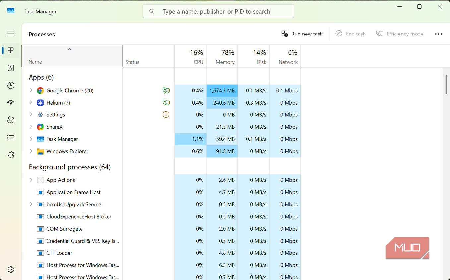Click the Settings gear app icon in list
450x280 pixels.
pos(40,115)
